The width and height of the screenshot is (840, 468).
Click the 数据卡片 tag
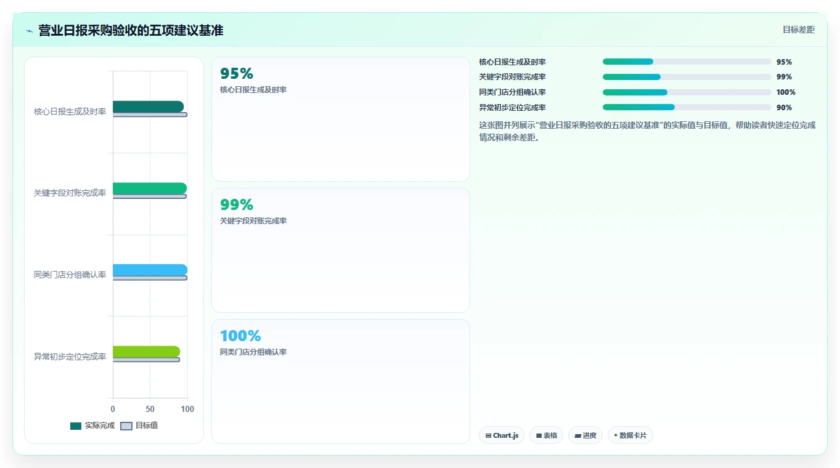(x=630, y=435)
